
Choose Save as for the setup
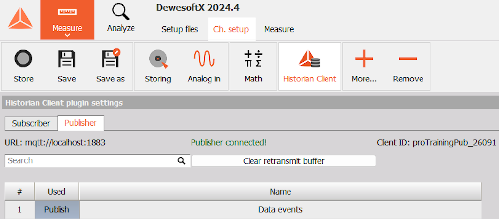[111, 66]
